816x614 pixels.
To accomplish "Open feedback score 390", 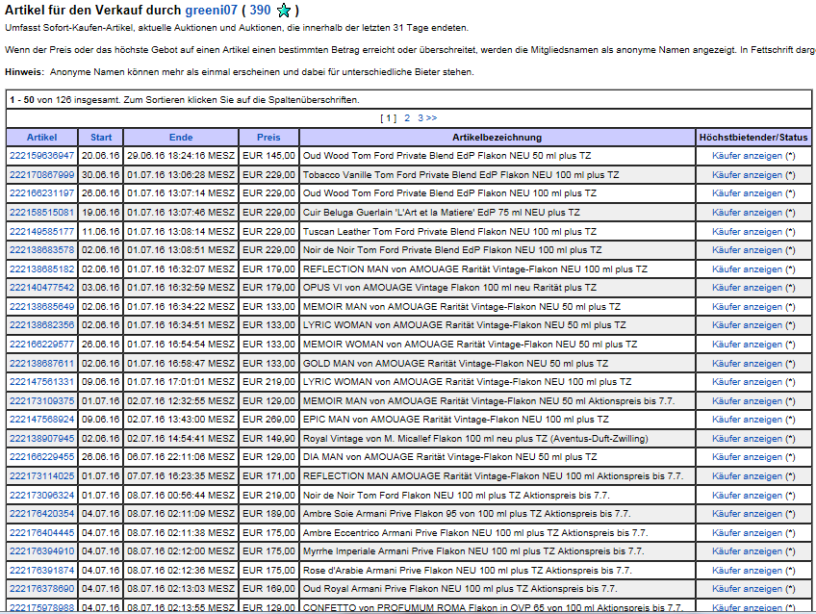I will pos(260,10).
